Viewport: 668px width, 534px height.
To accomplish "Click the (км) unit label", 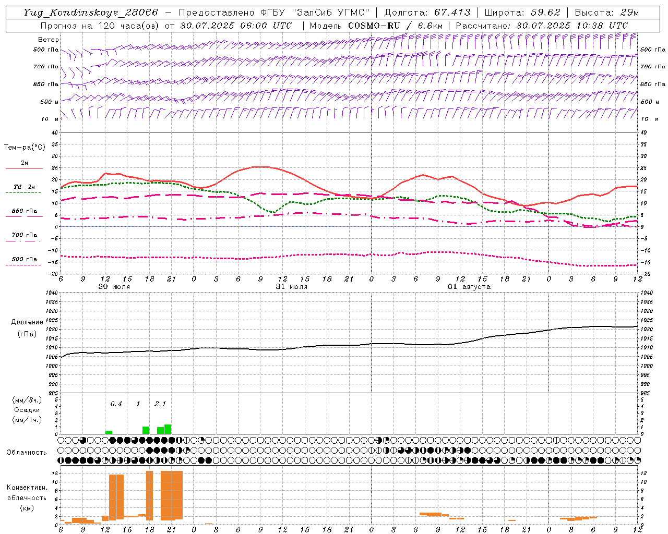I will (27, 508).
